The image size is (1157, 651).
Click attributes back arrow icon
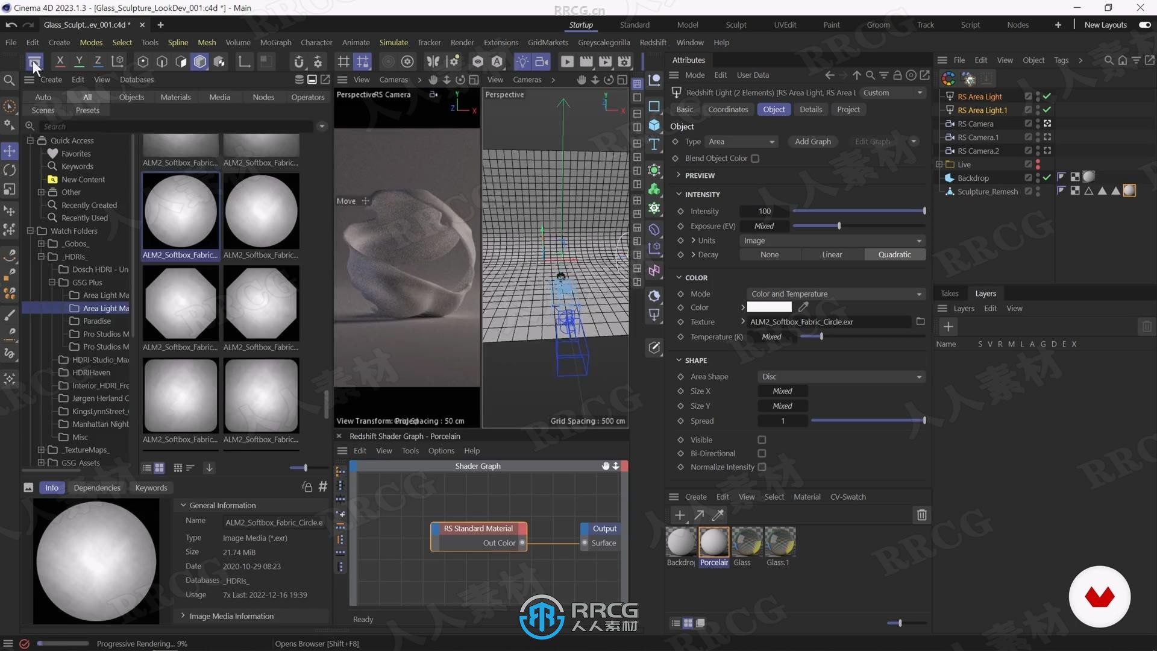pos(830,75)
